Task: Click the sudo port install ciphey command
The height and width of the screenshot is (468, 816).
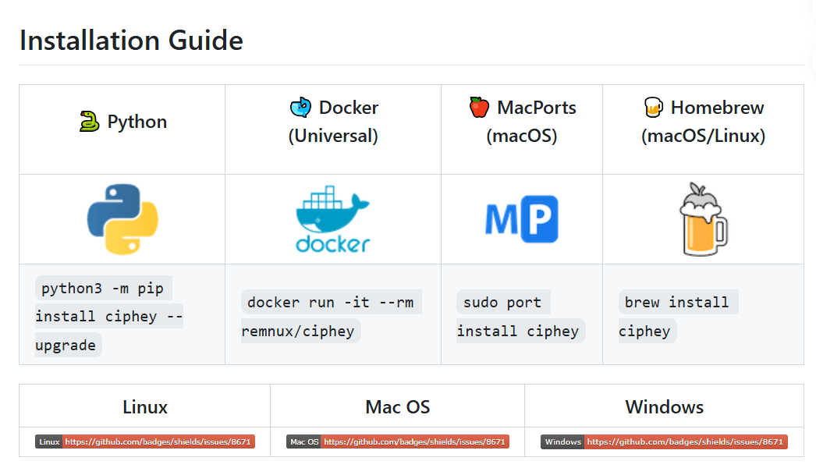Action: pyautogui.click(x=518, y=317)
